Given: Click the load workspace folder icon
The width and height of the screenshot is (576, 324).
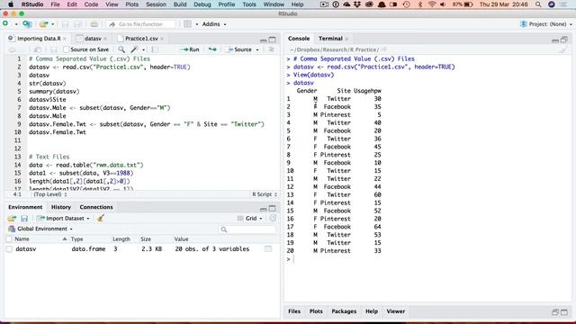Looking at the screenshot, I should pos(12,219).
